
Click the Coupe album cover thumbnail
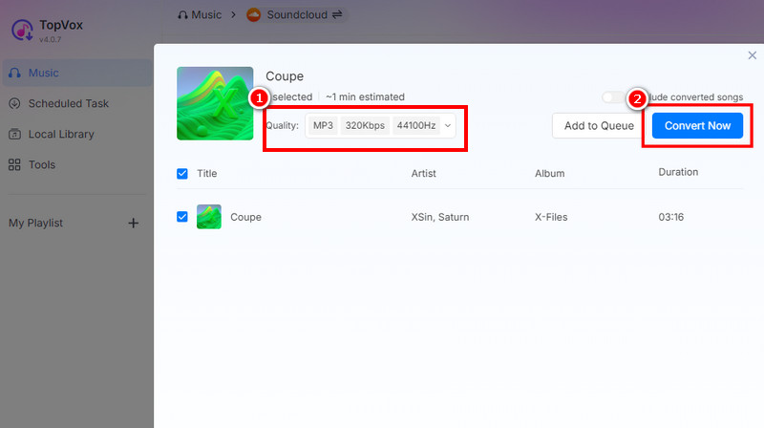point(215,103)
